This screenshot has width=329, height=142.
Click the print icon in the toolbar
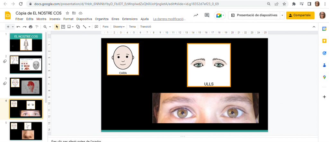[31, 27]
